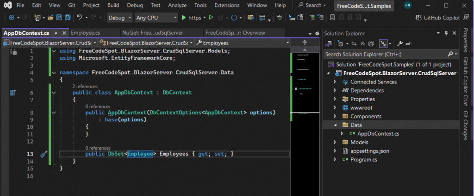Click the browser window toolbar icon
The width and height of the screenshot is (474, 196).
[262, 18]
